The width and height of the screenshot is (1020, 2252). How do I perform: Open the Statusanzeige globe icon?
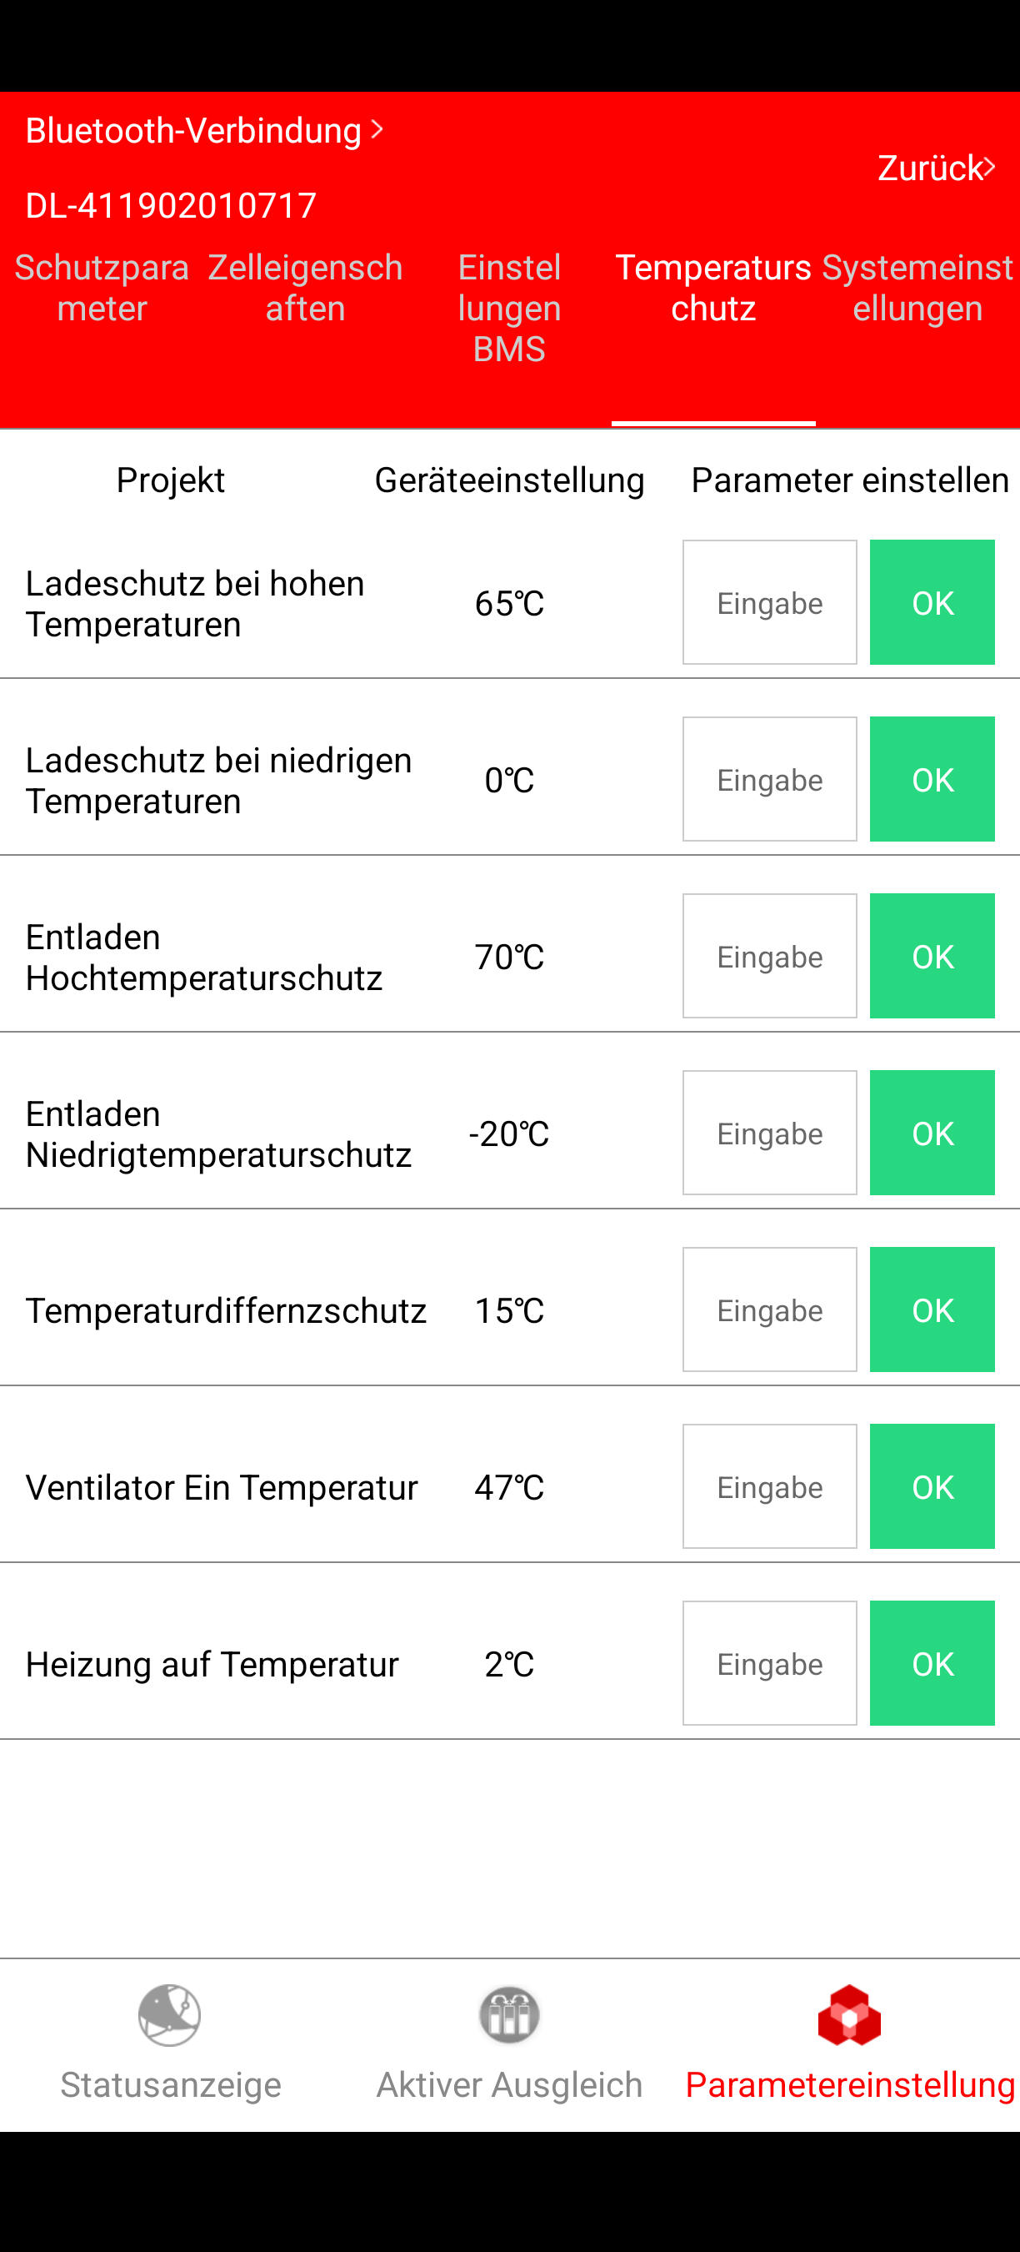click(169, 2015)
